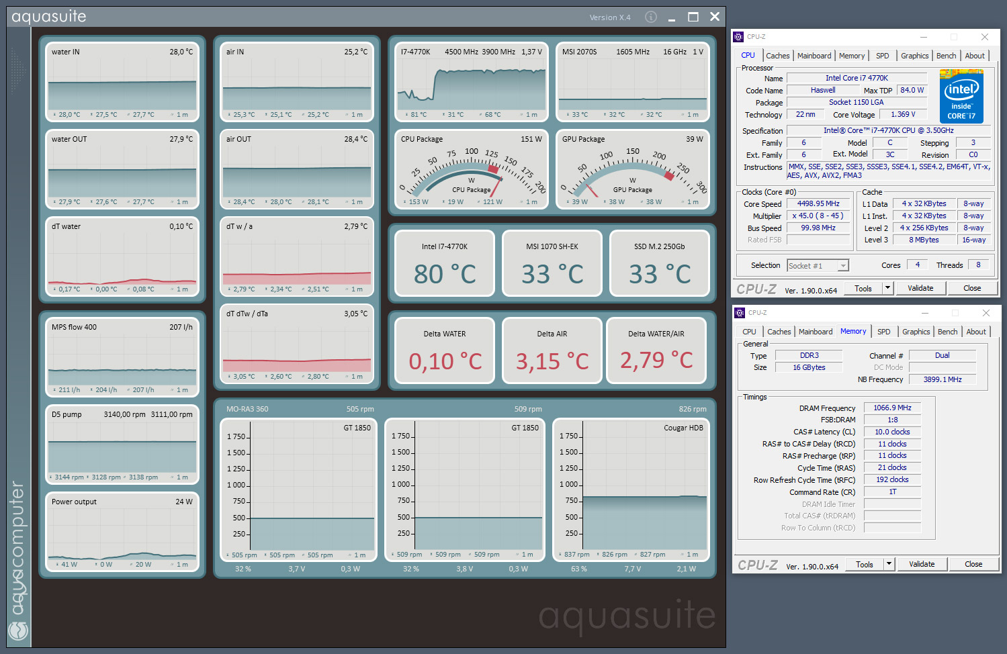1007x654 pixels.
Task: Open Bench tab in CPU-Z Memory window
Action: pos(947,332)
